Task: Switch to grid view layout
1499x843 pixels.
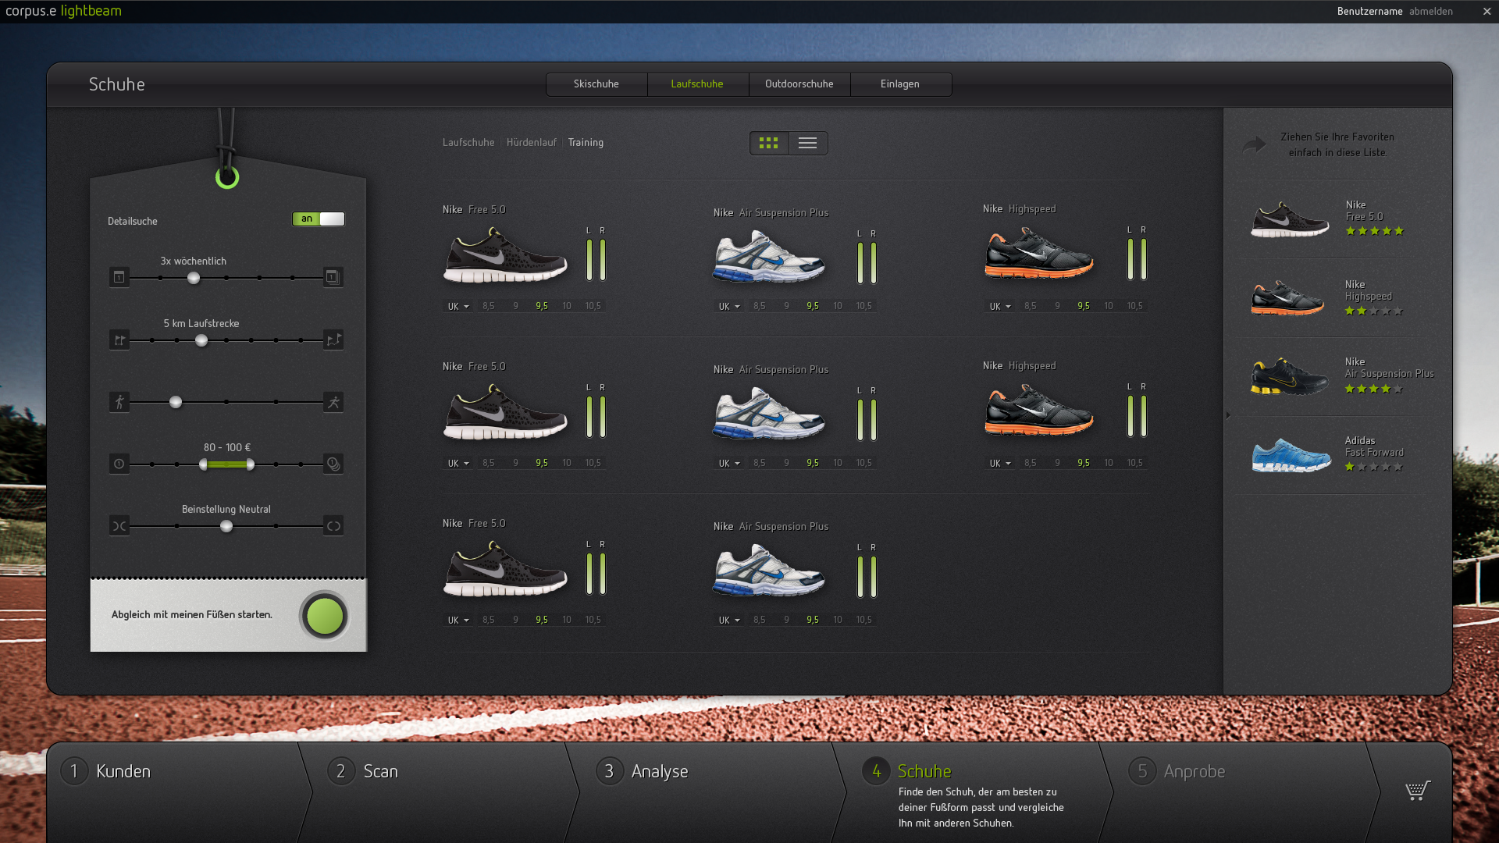Action: click(x=769, y=143)
